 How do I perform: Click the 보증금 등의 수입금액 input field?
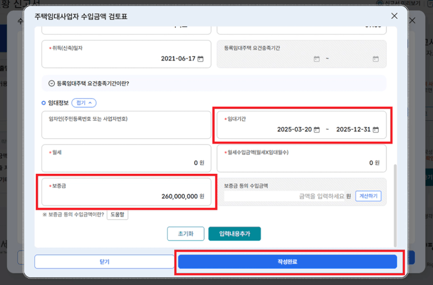click(x=284, y=196)
